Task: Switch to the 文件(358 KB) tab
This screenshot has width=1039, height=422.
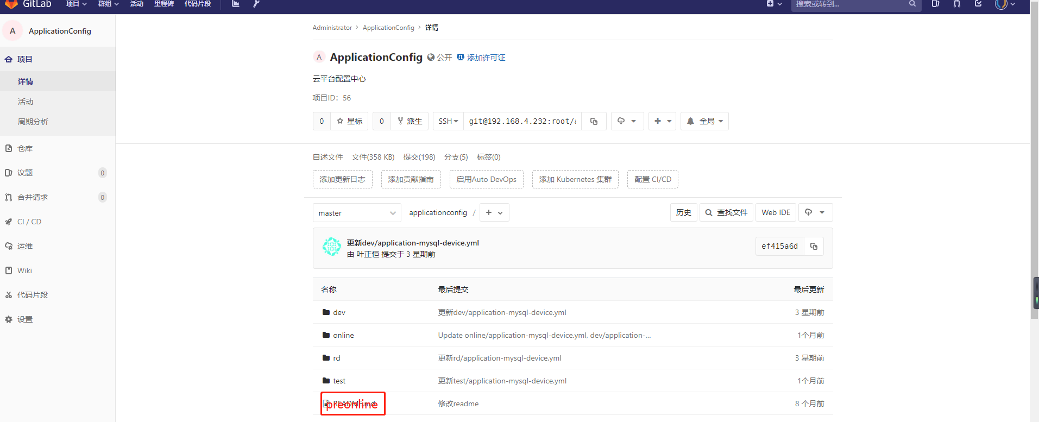Action: (373, 157)
